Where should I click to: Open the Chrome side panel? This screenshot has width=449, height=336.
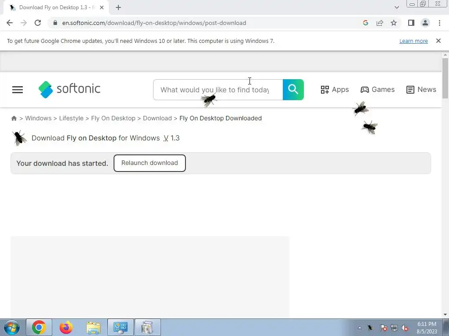[411, 23]
